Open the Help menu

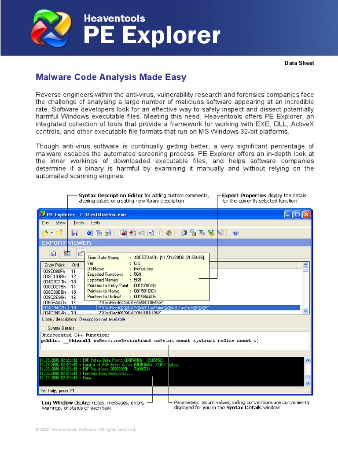(96, 222)
